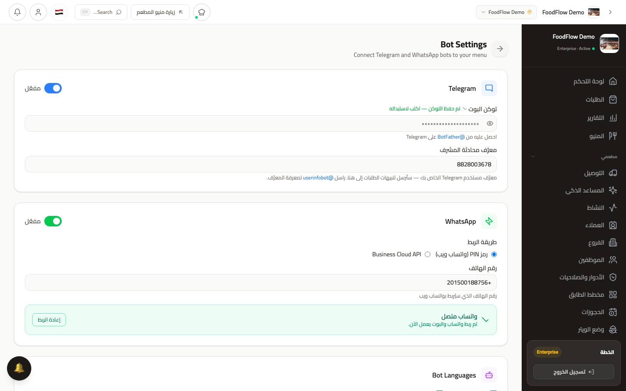Click the إعادة الربط button

49,320
